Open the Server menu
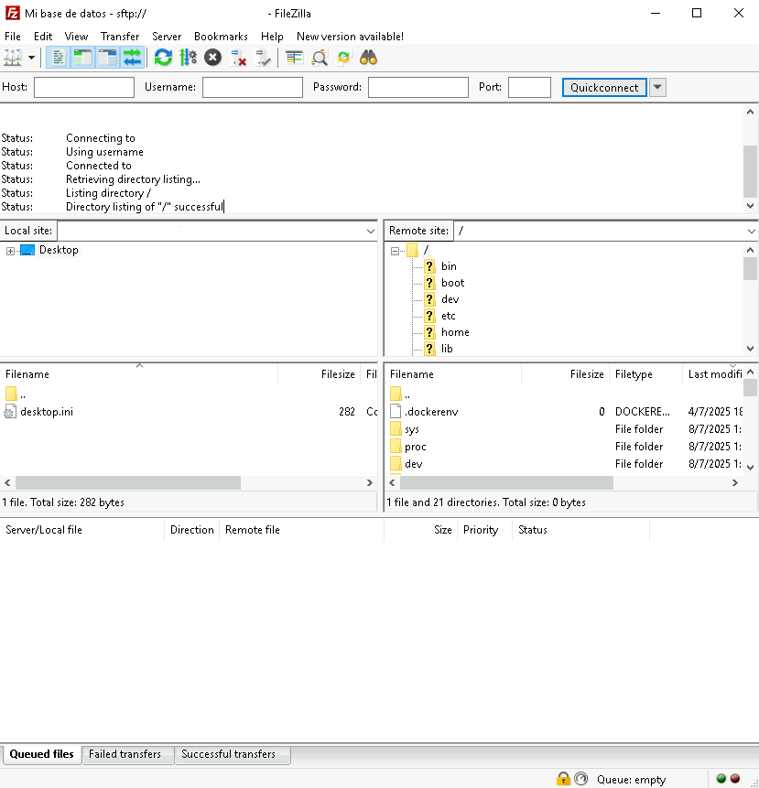This screenshot has height=788, width=759. (167, 37)
